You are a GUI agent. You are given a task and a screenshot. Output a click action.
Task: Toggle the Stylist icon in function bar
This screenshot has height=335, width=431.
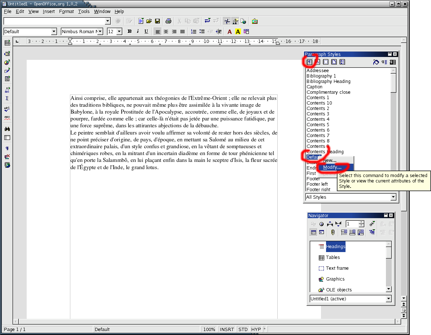pos(235,21)
